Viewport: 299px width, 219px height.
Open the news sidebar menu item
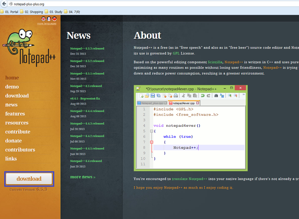(11, 105)
